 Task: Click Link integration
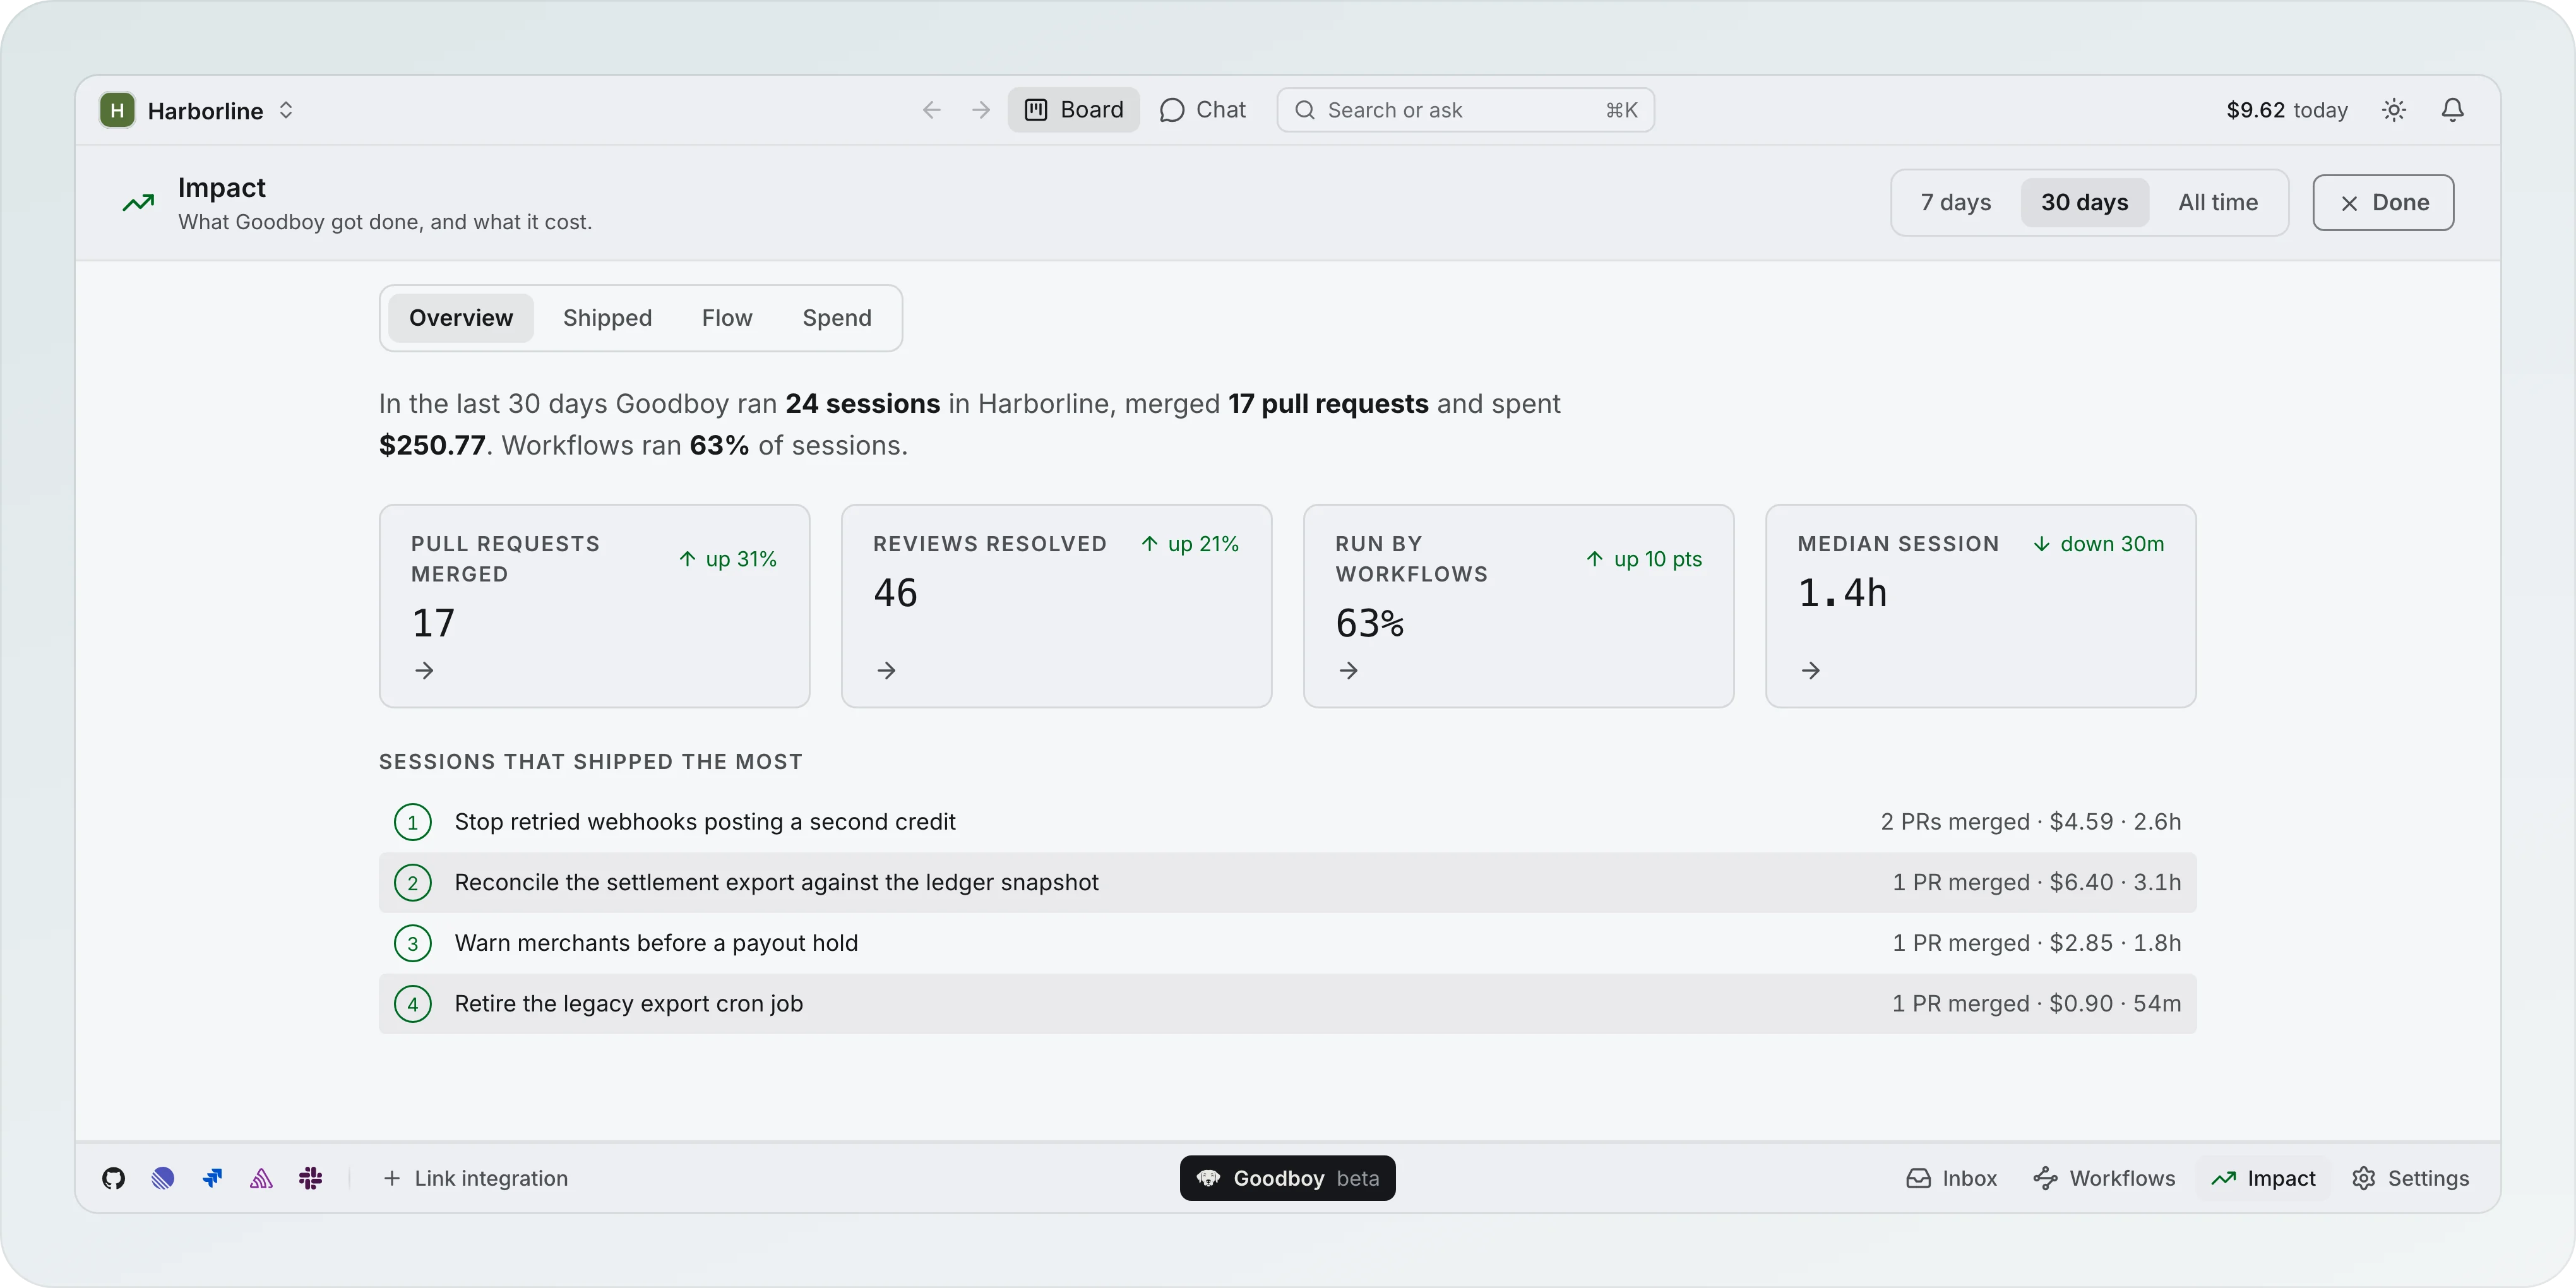[476, 1178]
